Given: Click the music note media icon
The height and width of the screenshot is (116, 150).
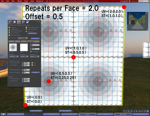Looking at the screenshot, I should click(124, 111).
